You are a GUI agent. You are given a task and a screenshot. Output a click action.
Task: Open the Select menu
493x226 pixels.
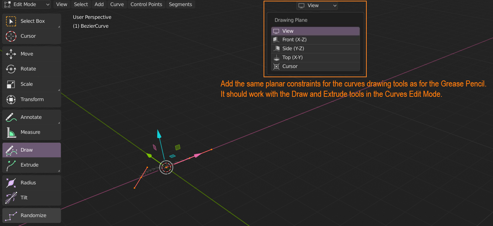(x=81, y=4)
